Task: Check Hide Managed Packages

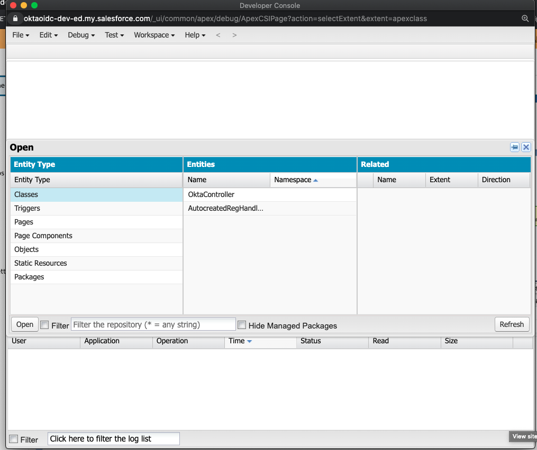Action: (x=242, y=325)
